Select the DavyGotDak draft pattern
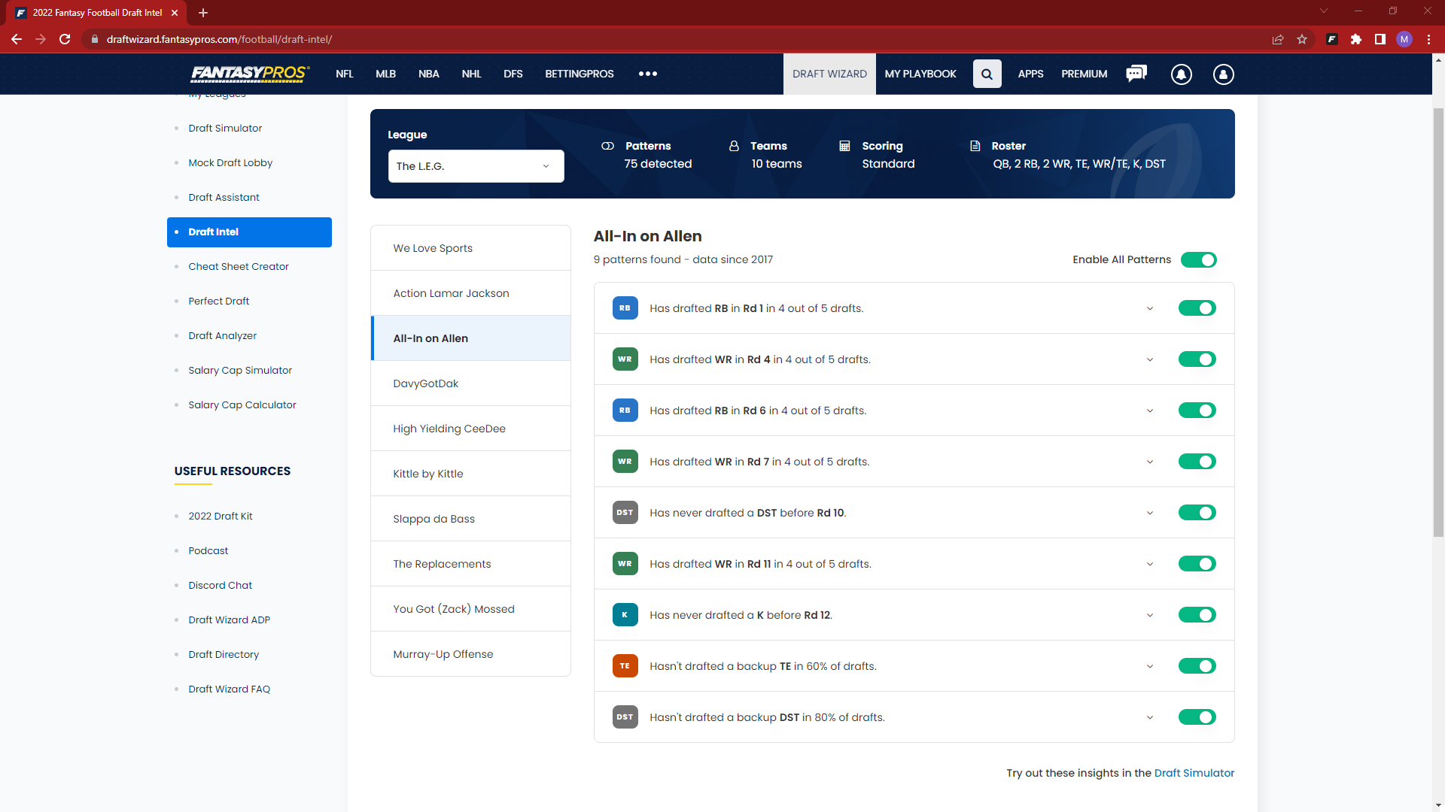 coord(470,383)
